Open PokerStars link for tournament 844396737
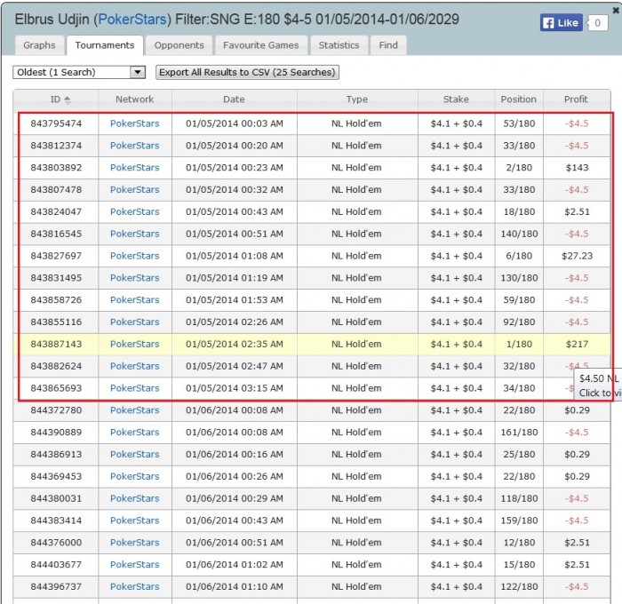Screen dimensions: 622x604 coord(134,586)
